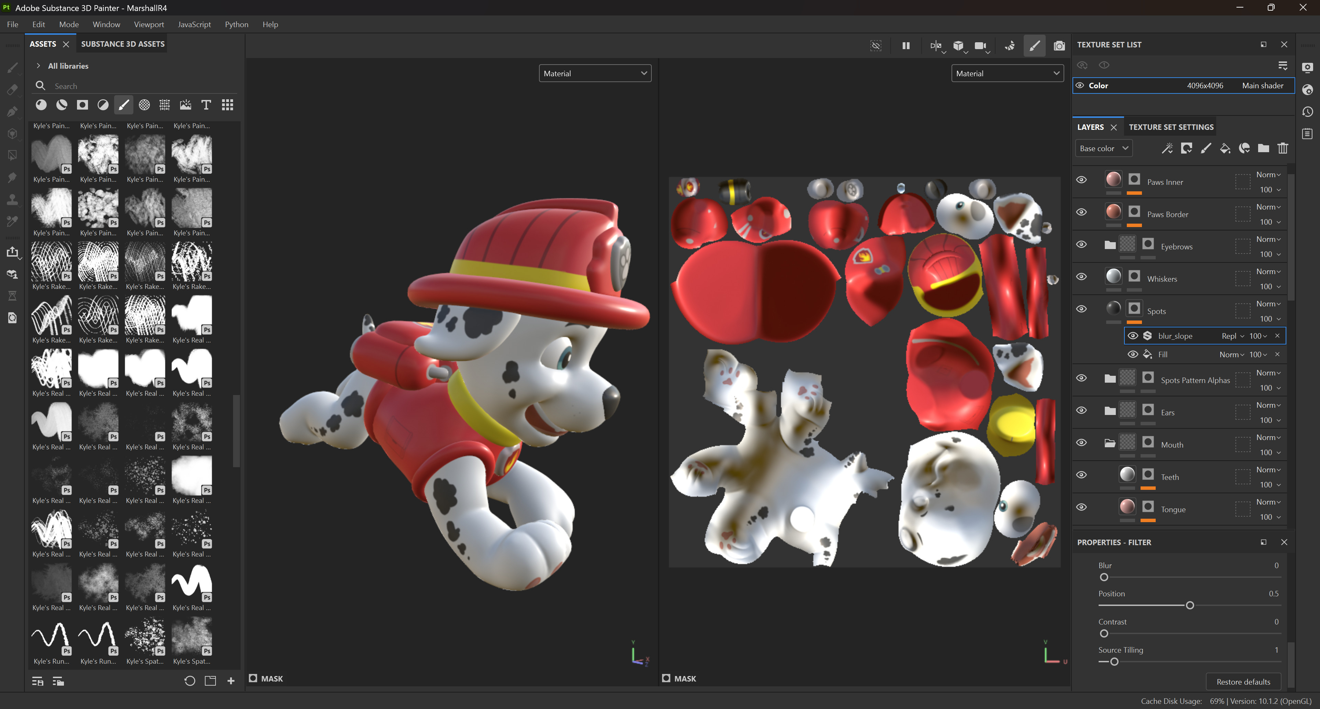Screen dimensions: 1320x709
Task: Toggle visibility of Paws Inner layer
Action: tap(1081, 180)
